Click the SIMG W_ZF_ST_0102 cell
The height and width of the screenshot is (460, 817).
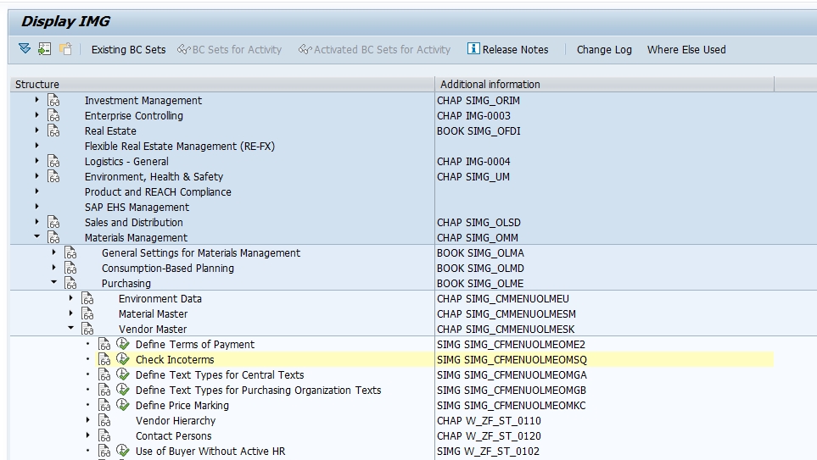pyautogui.click(x=488, y=452)
